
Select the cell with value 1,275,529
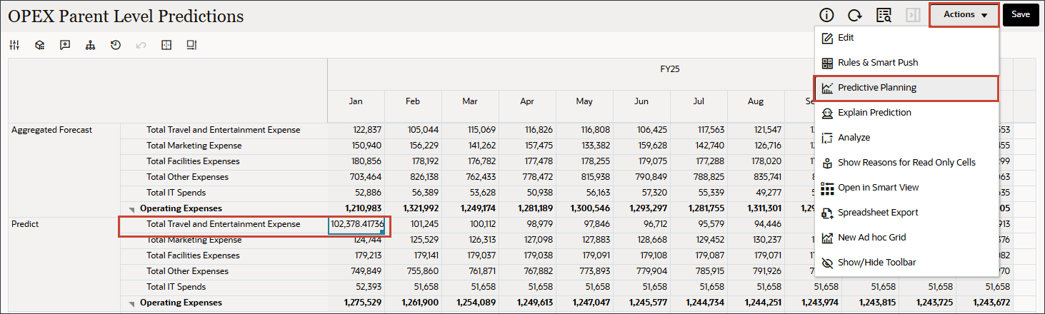pyautogui.click(x=356, y=303)
